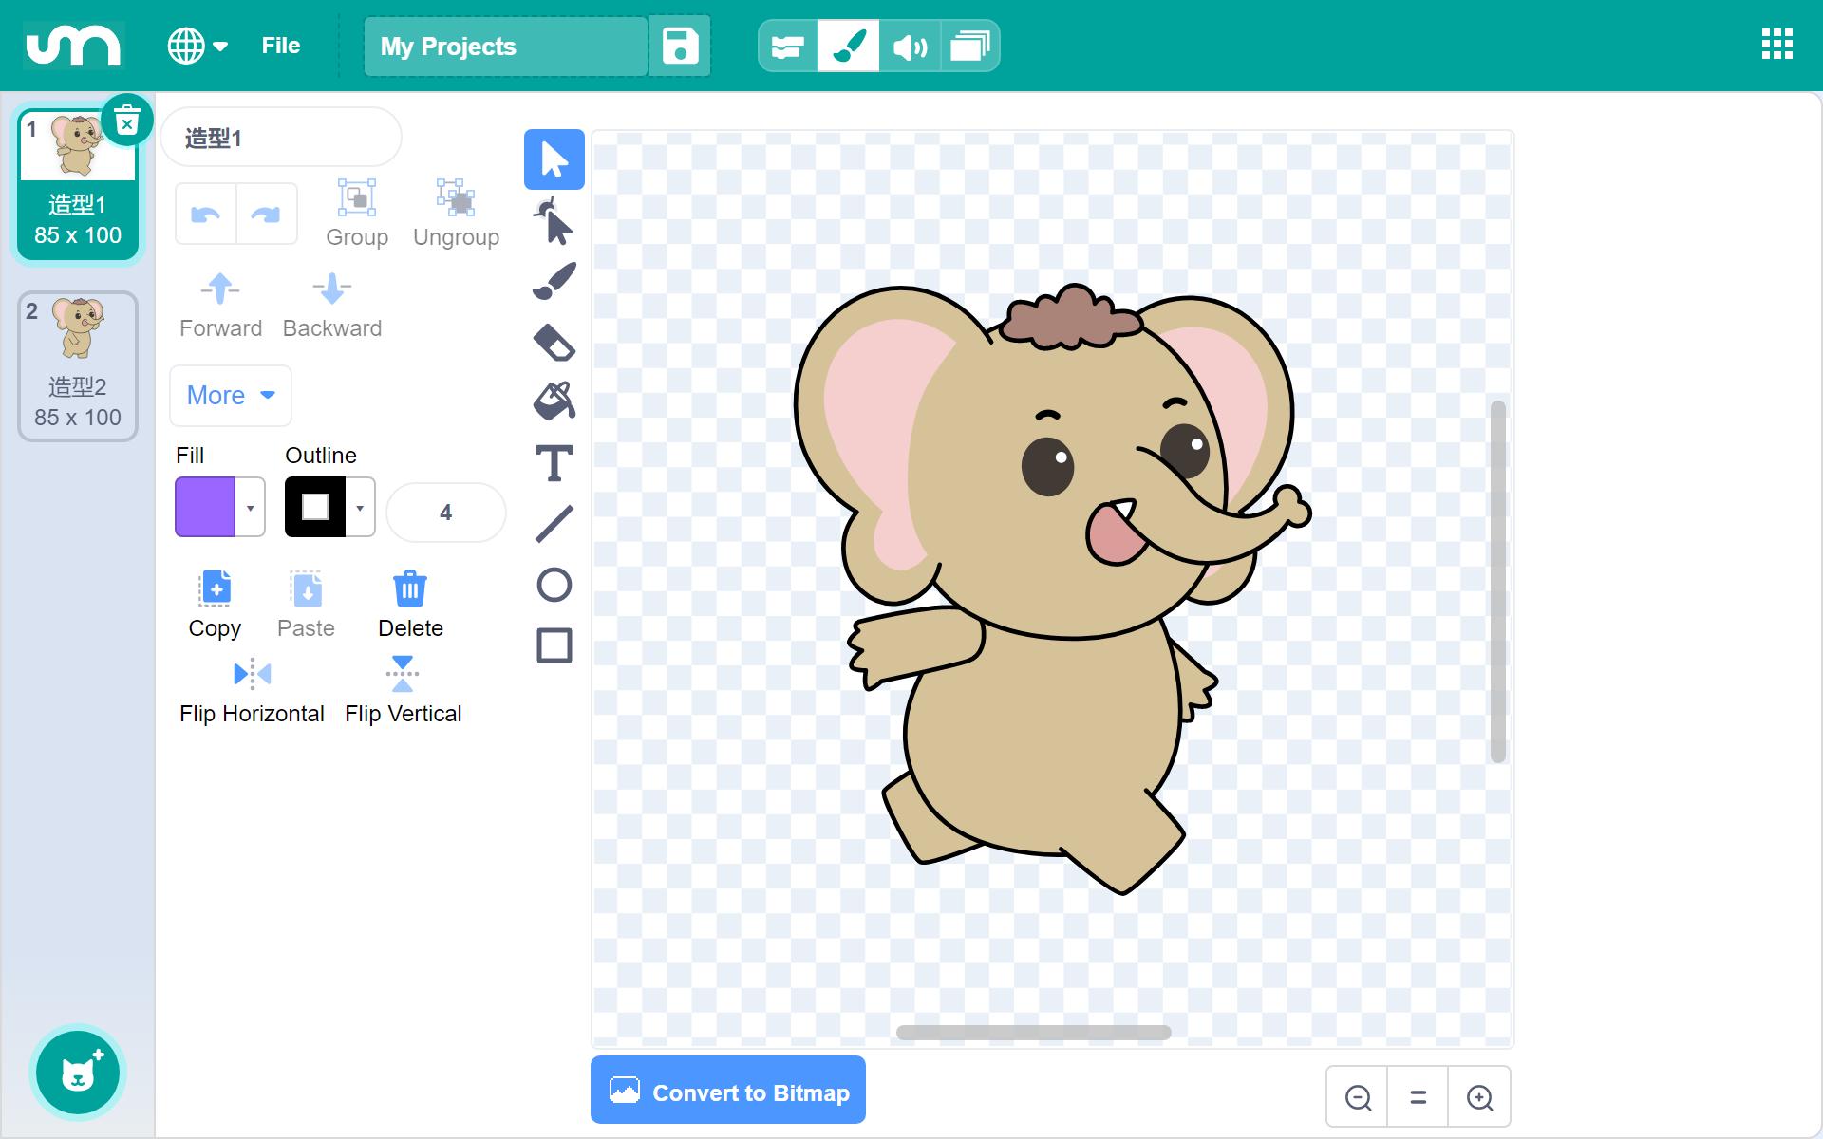Select the Brush tool
The image size is (1823, 1139).
(554, 281)
